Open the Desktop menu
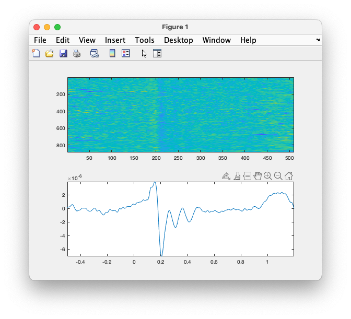Viewport: 351px width, 319px height. click(x=179, y=40)
